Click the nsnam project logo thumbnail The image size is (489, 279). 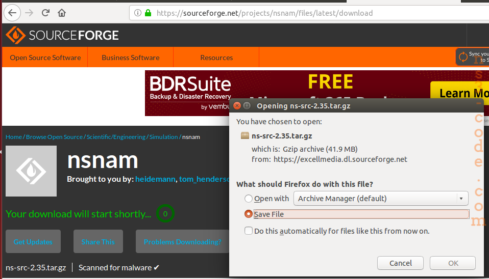31,171
